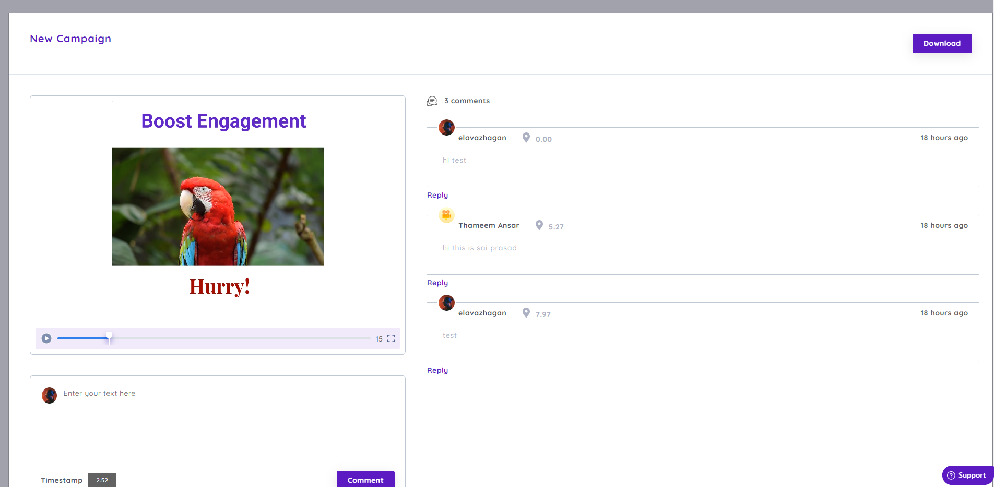Image resolution: width=994 pixels, height=487 pixels.
Task: Click the timestamp 5.27 on Thameem's comment
Action: click(x=556, y=227)
